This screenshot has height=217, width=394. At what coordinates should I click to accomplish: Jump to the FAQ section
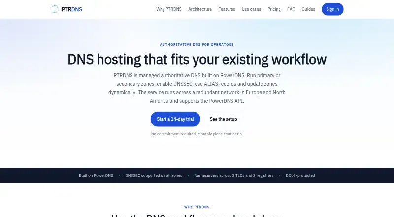(x=291, y=9)
